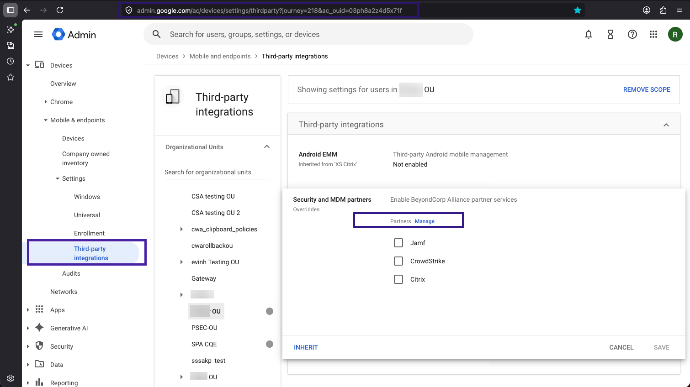Click the search magnifier icon
The height and width of the screenshot is (387, 690).
[157, 34]
